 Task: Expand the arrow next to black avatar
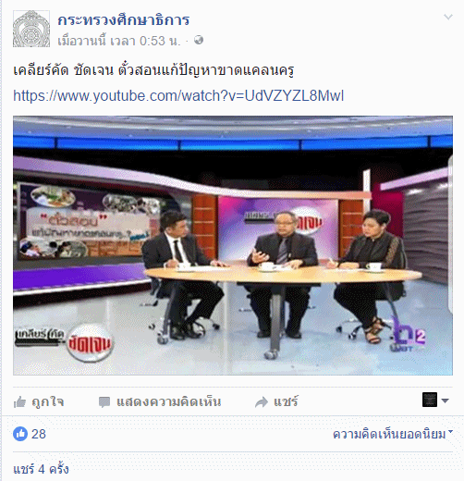[445, 401]
